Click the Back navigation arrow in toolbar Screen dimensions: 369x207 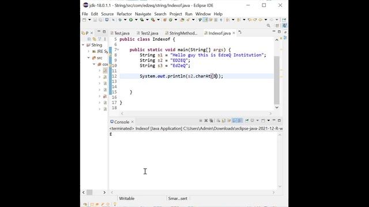(x=260, y=20)
